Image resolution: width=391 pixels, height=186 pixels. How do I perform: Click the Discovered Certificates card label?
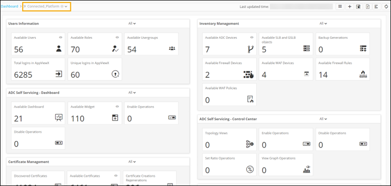pyautogui.click(x=30, y=176)
